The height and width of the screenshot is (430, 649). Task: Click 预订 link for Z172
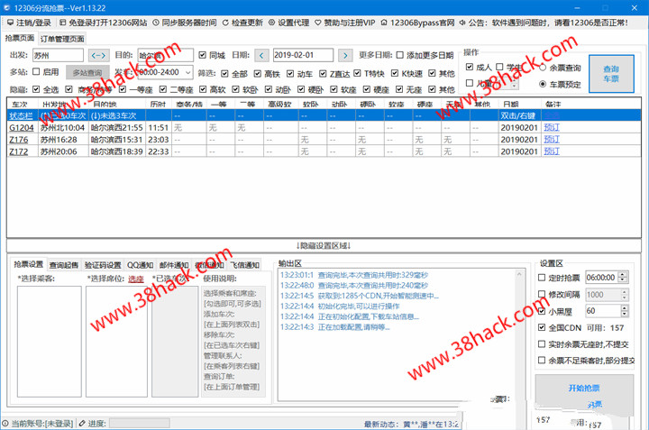pos(552,151)
